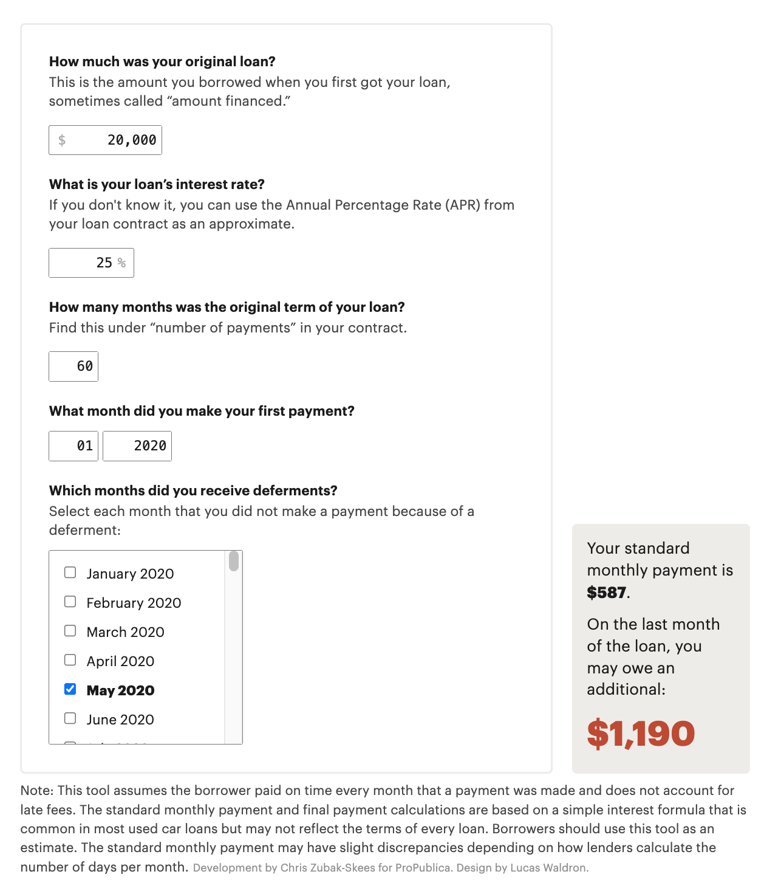
Task: Check the January 2020 deferment box
Action: click(x=70, y=573)
